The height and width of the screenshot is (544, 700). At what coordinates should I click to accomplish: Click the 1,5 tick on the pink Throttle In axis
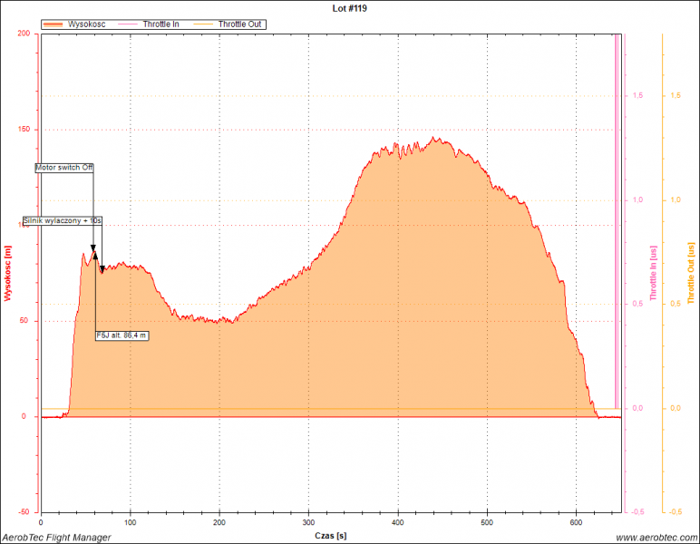coord(637,95)
